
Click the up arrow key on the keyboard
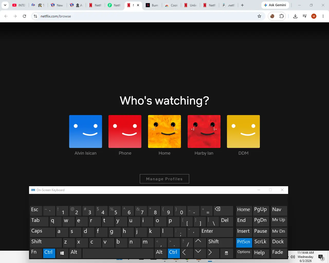(x=200, y=242)
